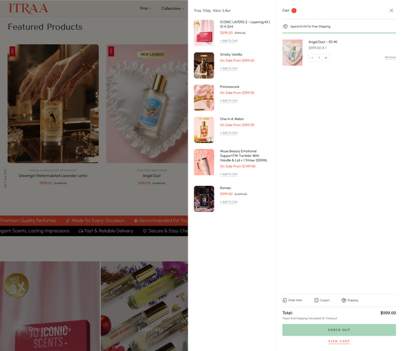Open the Coupon option

tap(322, 300)
